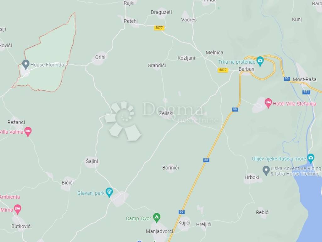Click the blue 421 road shield
This screenshot has width=322, height=242.
pyautogui.click(x=306, y=92)
